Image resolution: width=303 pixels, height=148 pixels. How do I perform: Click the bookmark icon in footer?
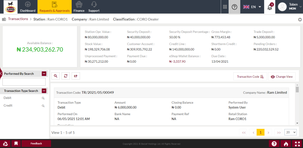pos(16,144)
